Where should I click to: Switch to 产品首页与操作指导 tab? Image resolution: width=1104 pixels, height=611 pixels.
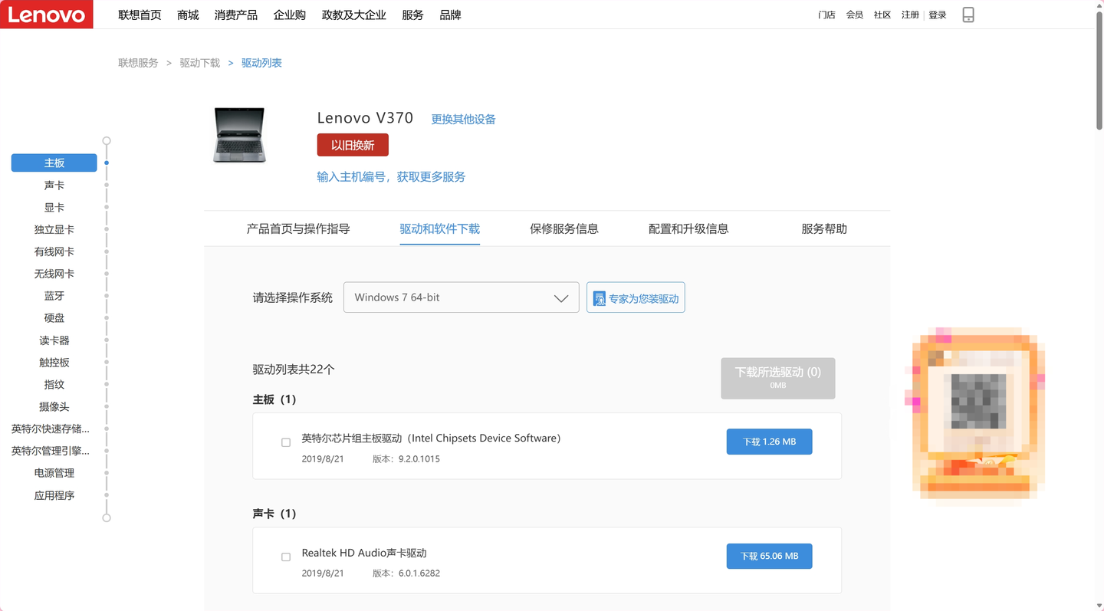298,228
